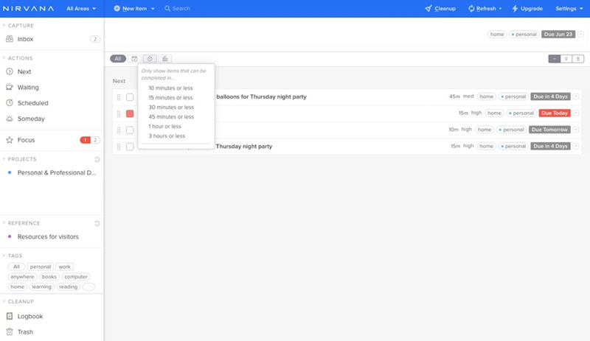
Task: Open the Inbox tray icon
Action: coord(10,39)
